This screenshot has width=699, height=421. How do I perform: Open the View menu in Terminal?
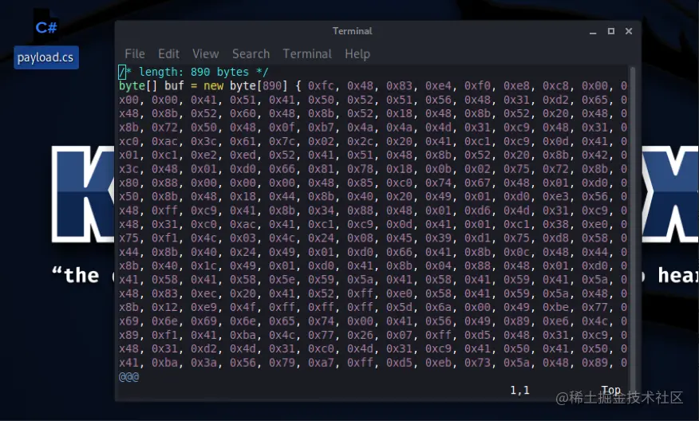pos(206,54)
